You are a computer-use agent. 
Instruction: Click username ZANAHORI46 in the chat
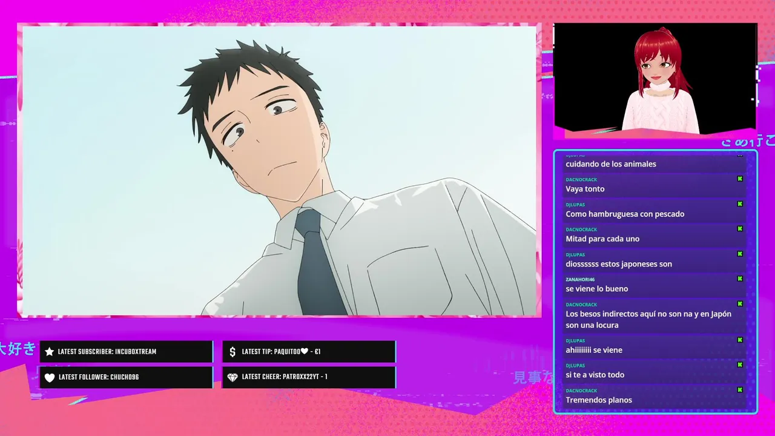pyautogui.click(x=580, y=279)
